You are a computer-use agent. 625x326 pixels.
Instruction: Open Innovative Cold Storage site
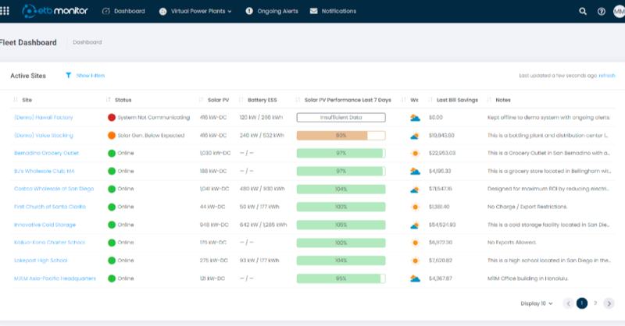[x=45, y=225]
